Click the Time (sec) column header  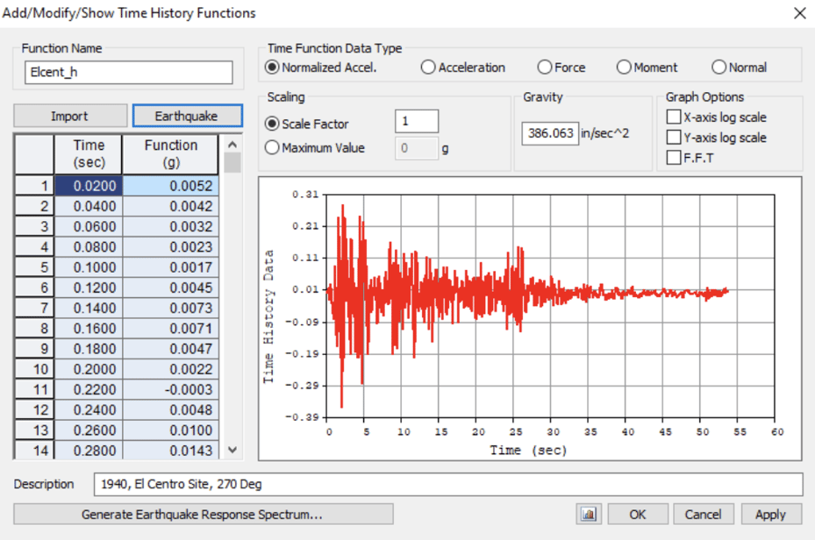89,154
